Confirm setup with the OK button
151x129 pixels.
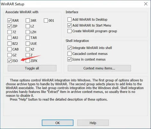(x=58, y=123)
